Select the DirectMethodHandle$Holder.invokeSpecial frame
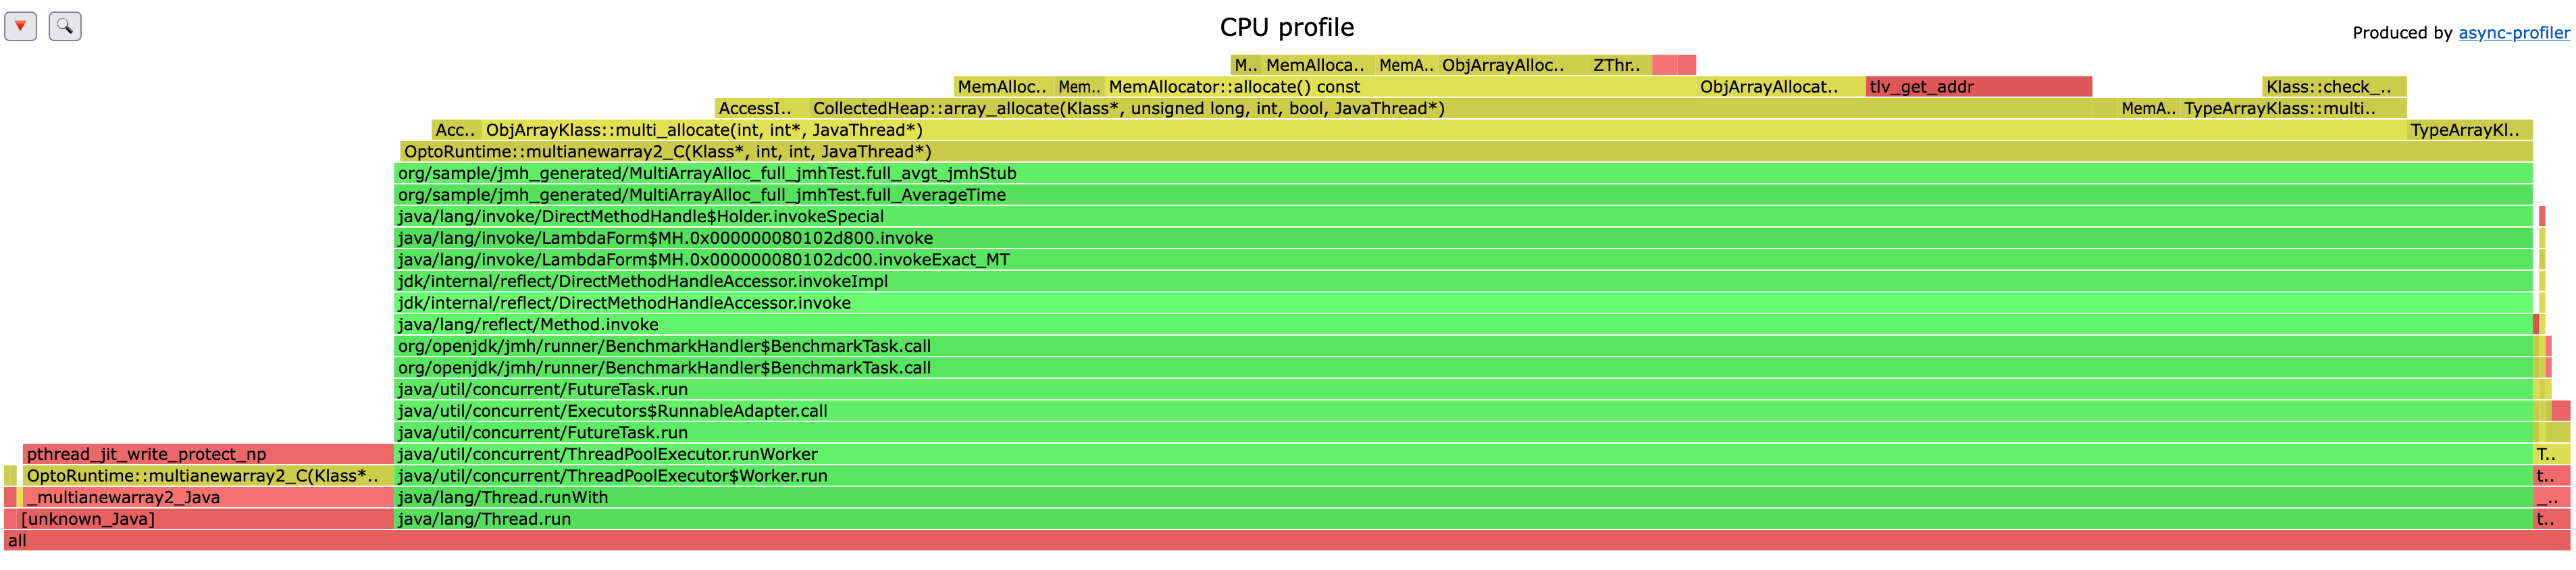Image resolution: width=2576 pixels, height=570 pixels. coord(1462,217)
